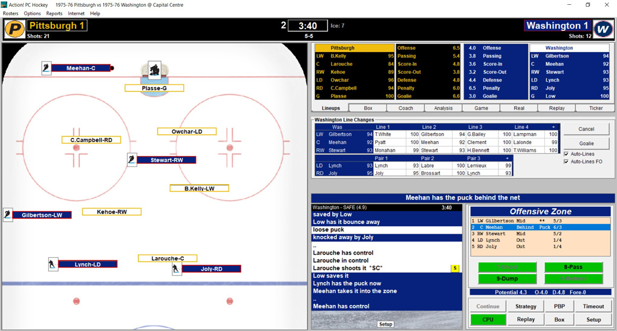Open the Rosters menu

coord(10,13)
